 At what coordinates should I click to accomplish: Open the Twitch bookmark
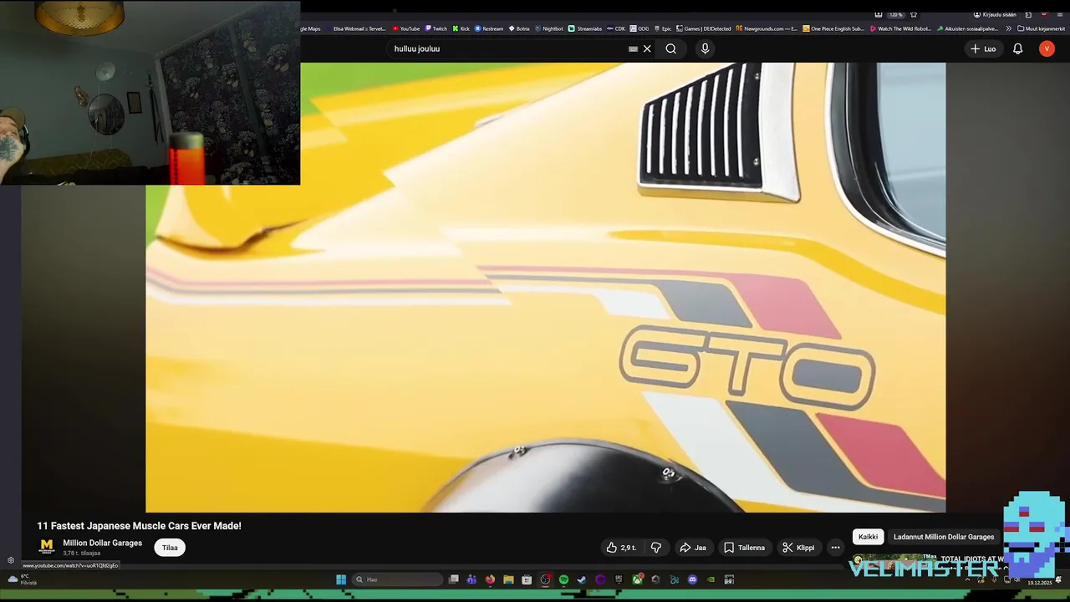tap(436, 28)
